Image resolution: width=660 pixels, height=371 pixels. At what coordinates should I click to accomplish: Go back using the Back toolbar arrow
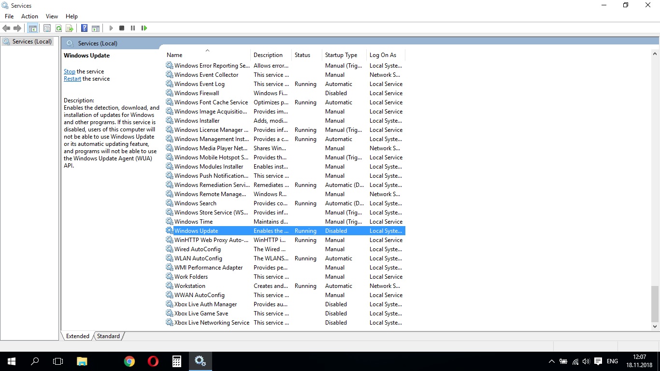(6, 28)
